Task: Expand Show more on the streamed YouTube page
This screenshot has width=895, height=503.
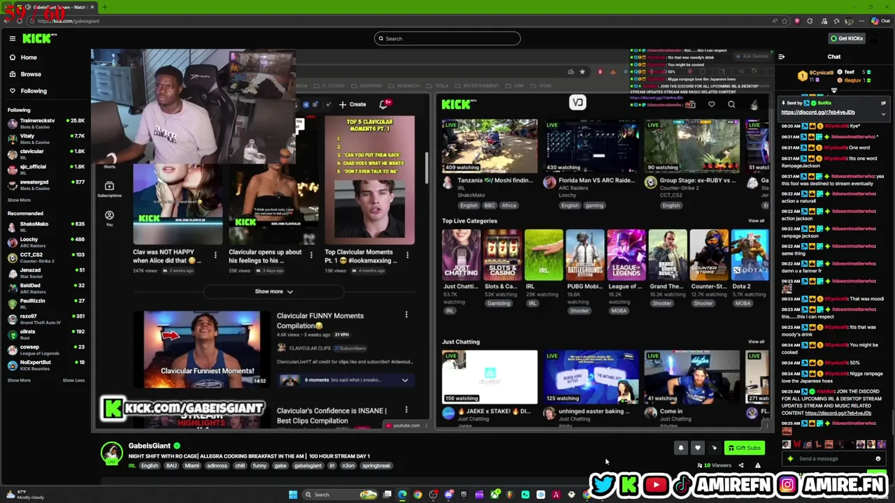Action: [x=273, y=291]
